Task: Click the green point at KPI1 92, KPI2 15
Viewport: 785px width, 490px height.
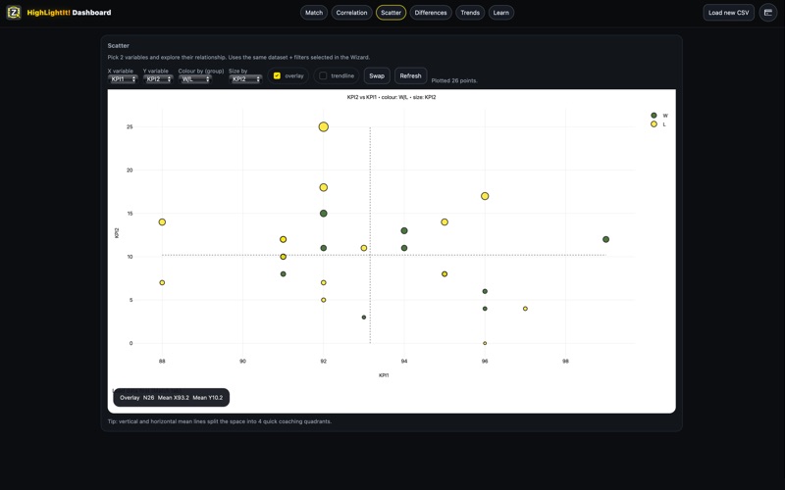Action: click(x=324, y=214)
